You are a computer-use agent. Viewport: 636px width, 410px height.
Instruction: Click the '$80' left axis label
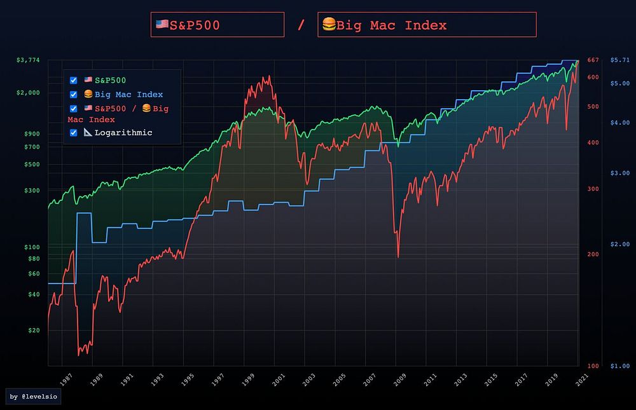(34, 259)
